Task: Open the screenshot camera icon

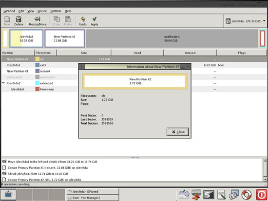Action: tap(233, 195)
